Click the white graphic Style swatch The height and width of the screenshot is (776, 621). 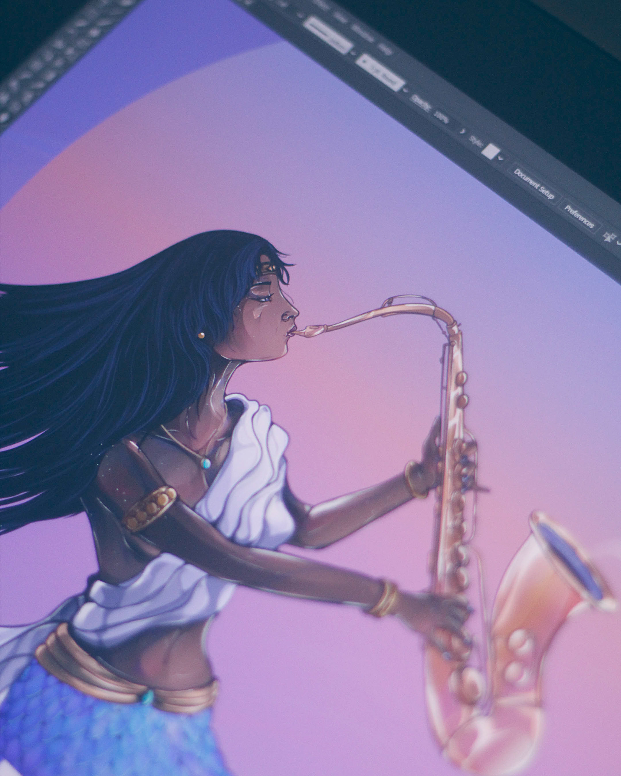490,151
